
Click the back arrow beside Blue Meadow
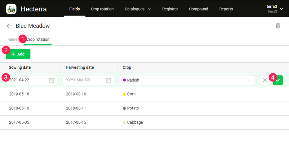pyautogui.click(x=9, y=26)
